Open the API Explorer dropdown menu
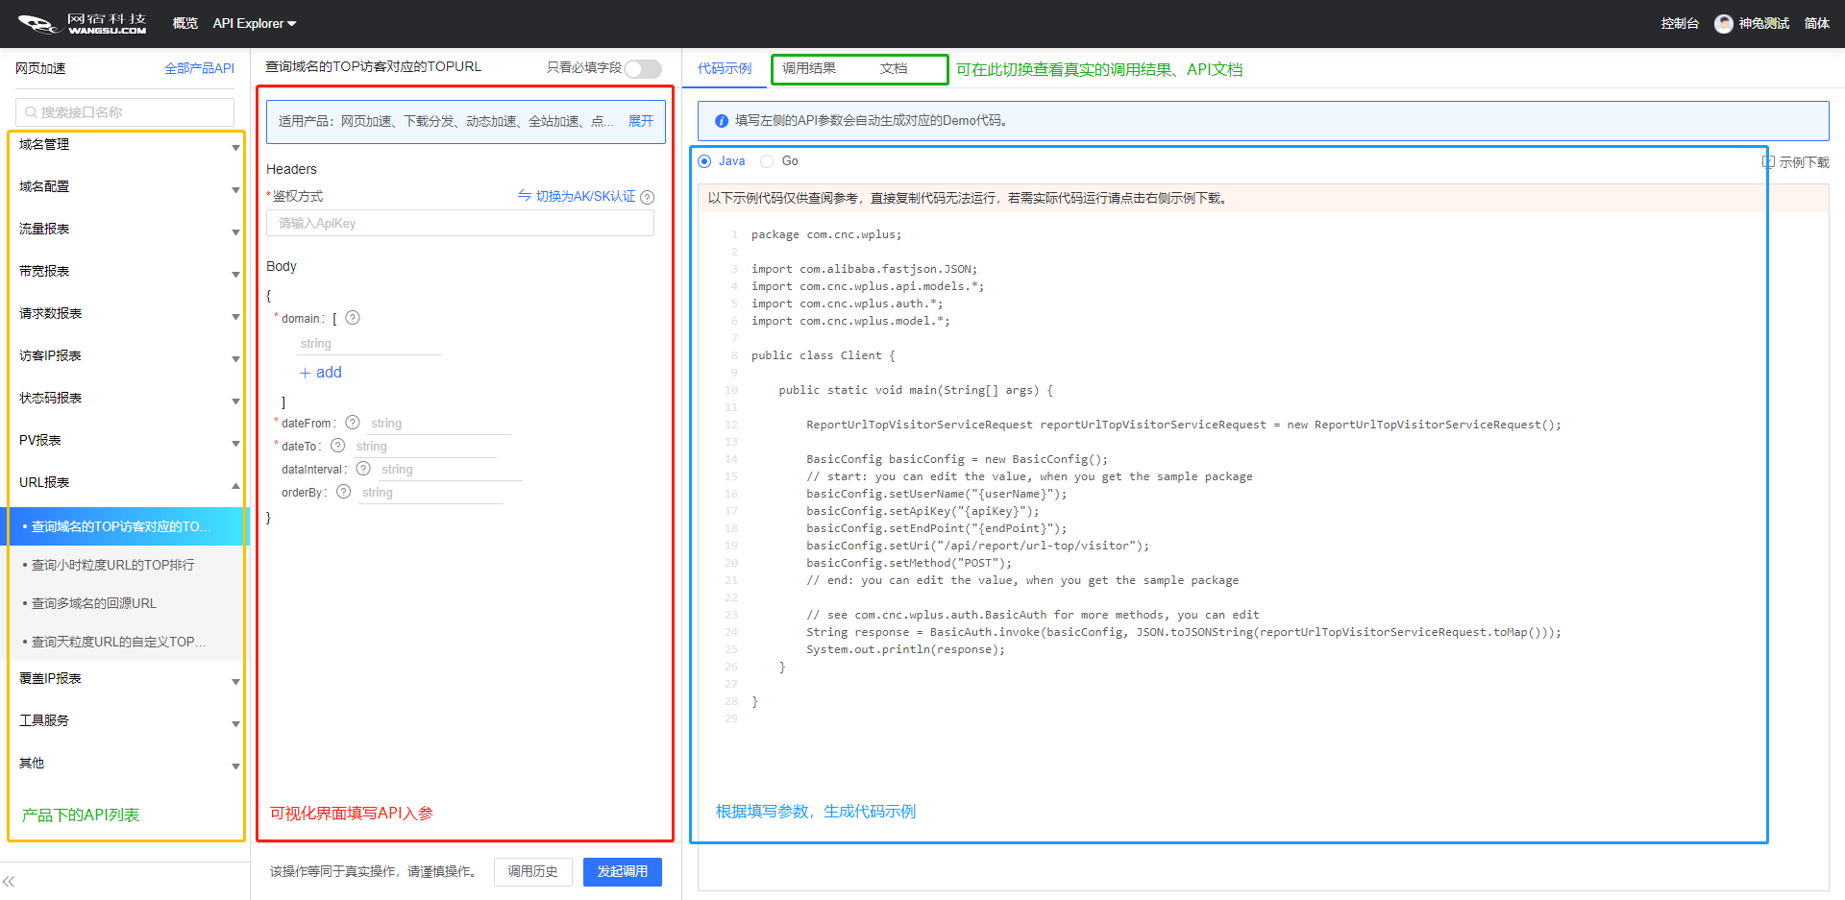Image resolution: width=1845 pixels, height=900 pixels. [255, 24]
